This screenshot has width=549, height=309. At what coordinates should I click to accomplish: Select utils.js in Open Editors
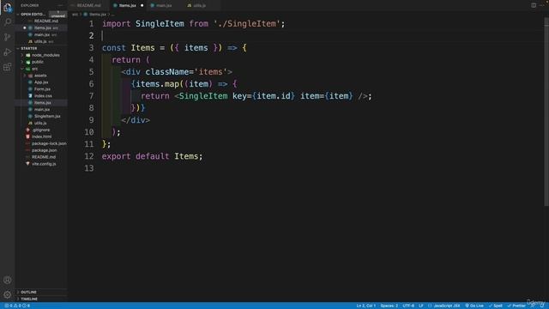[x=41, y=41]
